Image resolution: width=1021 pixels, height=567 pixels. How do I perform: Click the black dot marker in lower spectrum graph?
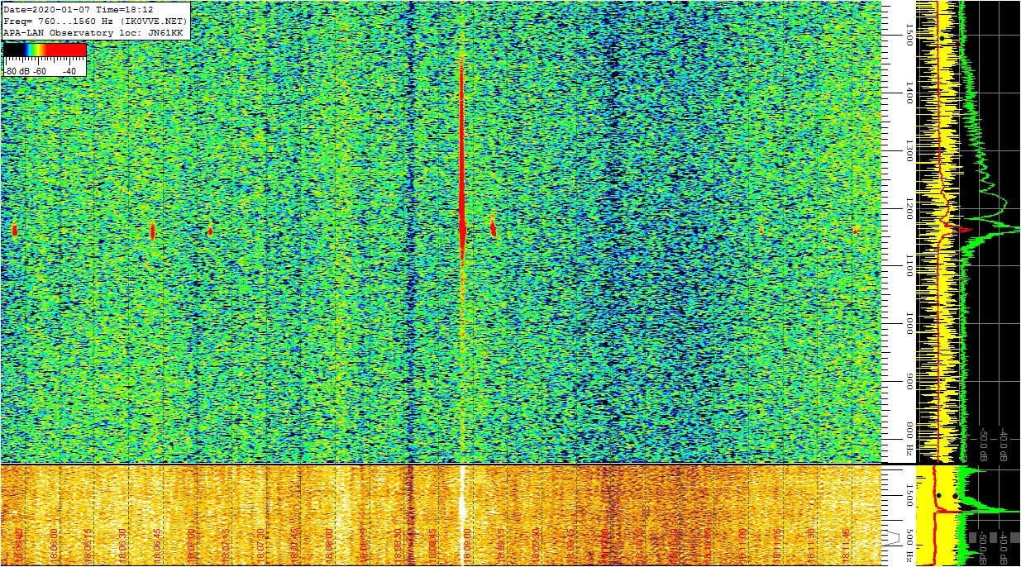[939, 495]
